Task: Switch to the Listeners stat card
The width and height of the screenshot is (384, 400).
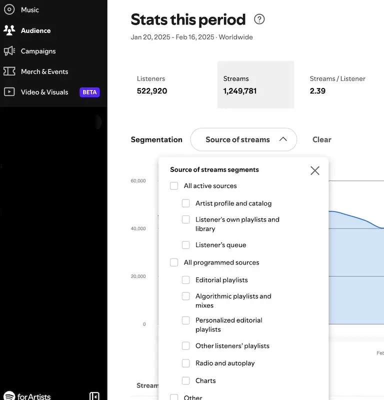Action: 151,84
